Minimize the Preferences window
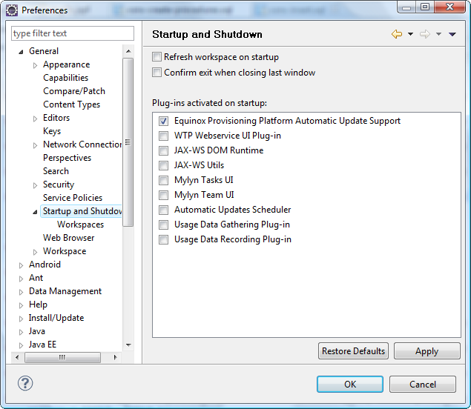The image size is (471, 409). tap(406, 7)
